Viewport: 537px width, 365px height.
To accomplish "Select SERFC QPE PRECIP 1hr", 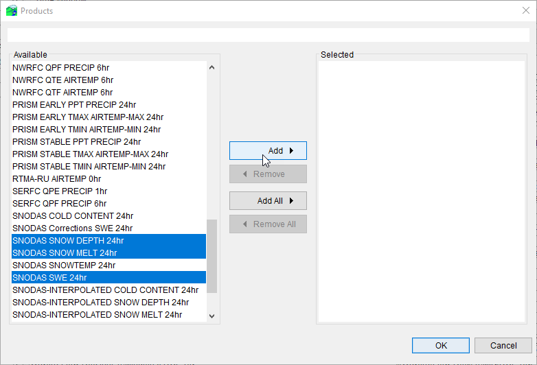I will tap(109, 191).
